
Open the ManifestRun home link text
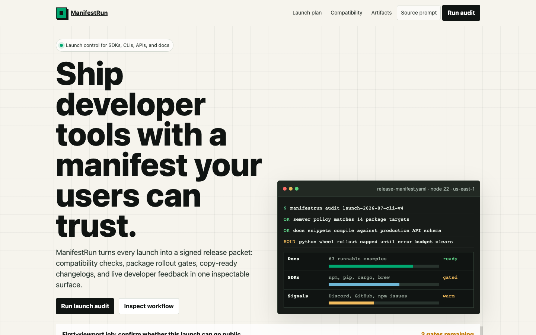click(x=89, y=13)
